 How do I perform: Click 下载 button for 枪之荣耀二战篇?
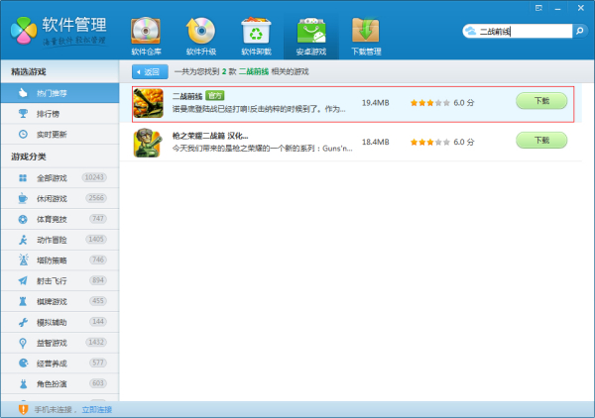click(x=541, y=141)
